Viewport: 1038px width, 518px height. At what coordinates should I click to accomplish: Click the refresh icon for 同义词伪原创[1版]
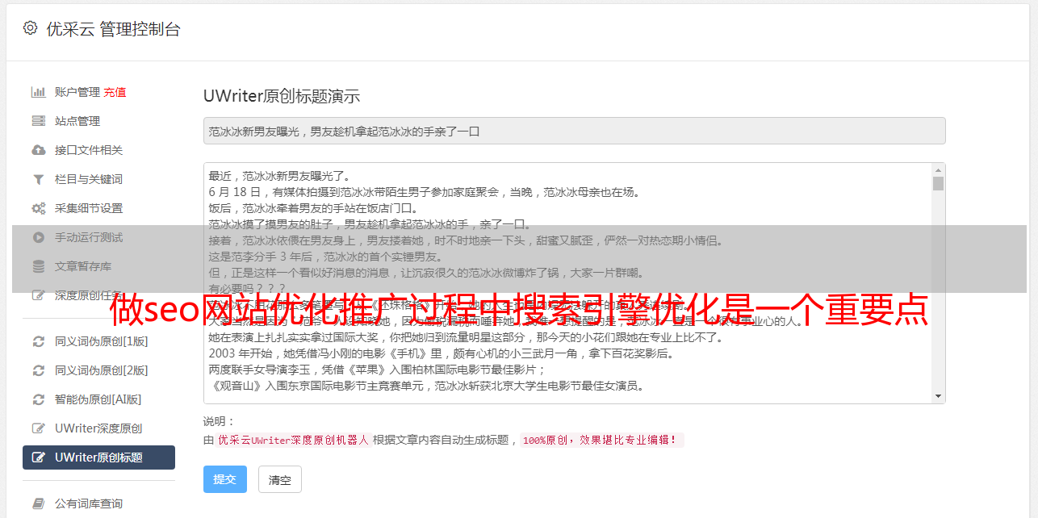point(38,341)
